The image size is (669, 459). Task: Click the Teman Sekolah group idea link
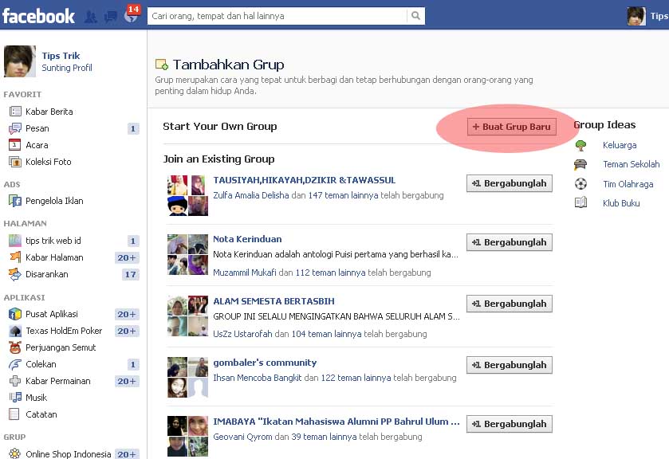[631, 164]
